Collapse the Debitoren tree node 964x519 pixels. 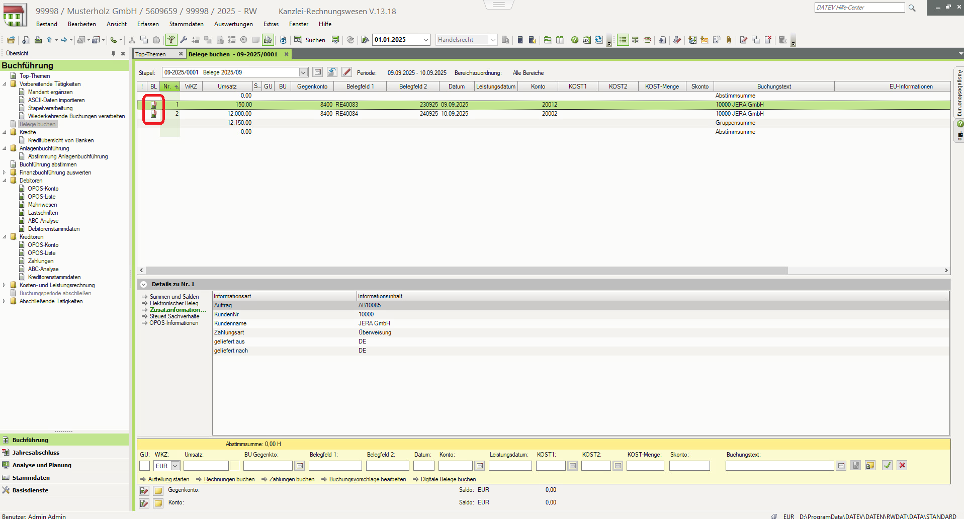coord(5,181)
